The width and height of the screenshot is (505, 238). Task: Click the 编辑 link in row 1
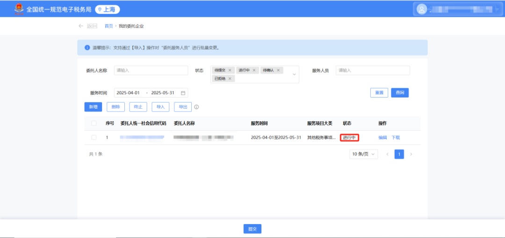coord(382,138)
